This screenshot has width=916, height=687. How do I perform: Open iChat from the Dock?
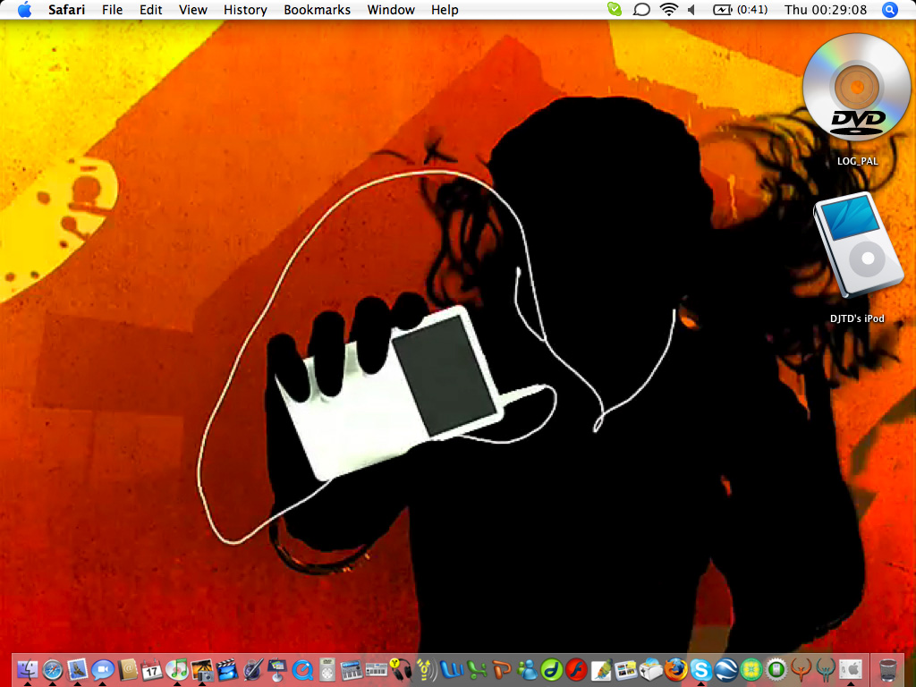103,669
